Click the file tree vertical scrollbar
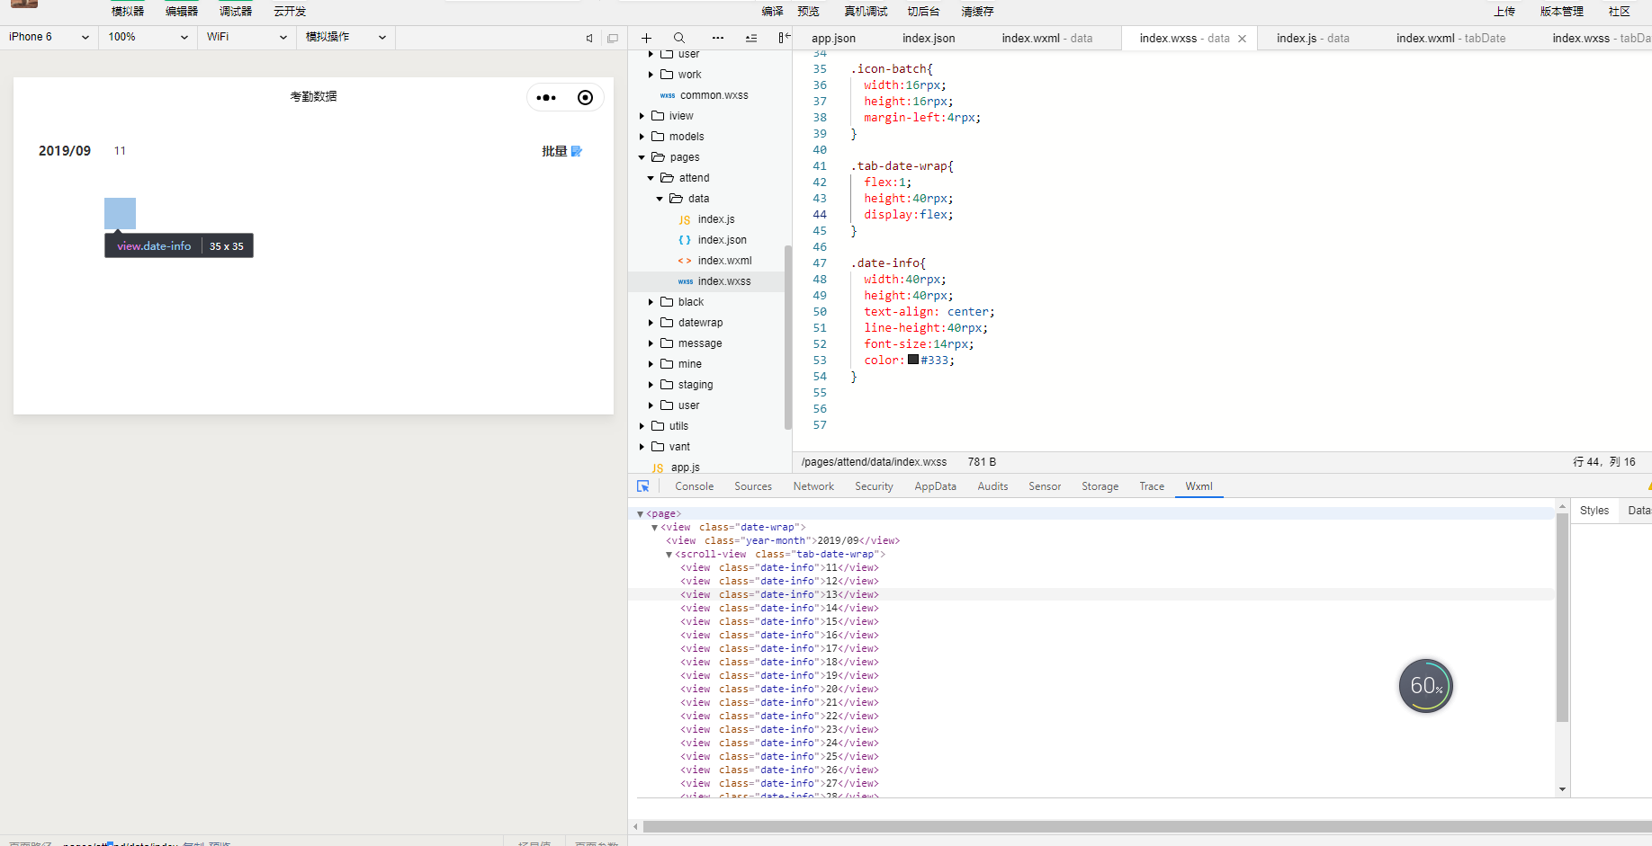Image resolution: width=1652 pixels, height=846 pixels. [788, 337]
